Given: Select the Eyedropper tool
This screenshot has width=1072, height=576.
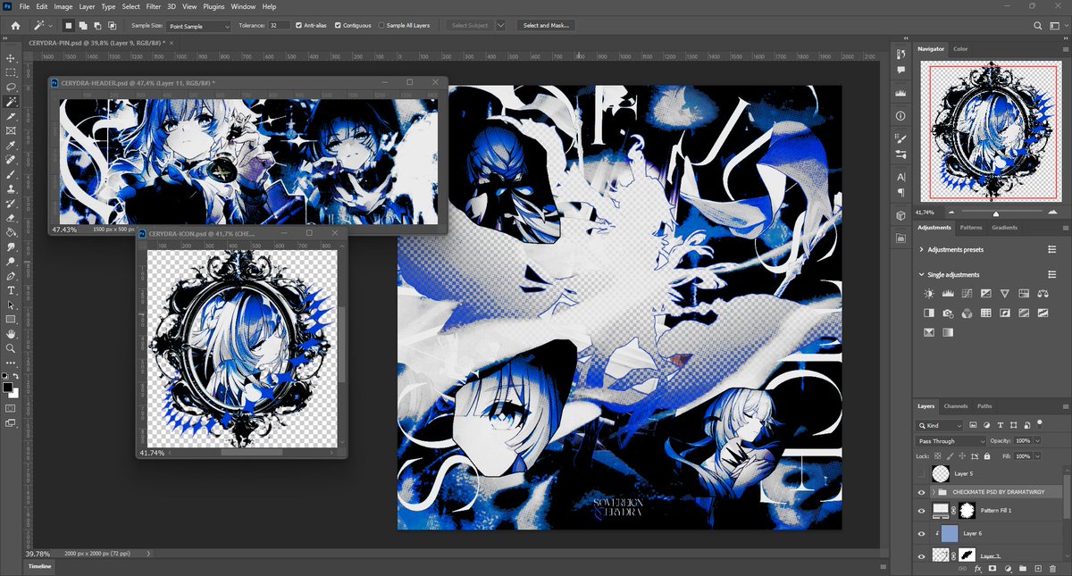Looking at the screenshot, I should 11,145.
